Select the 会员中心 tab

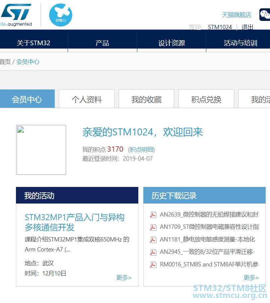(27, 99)
